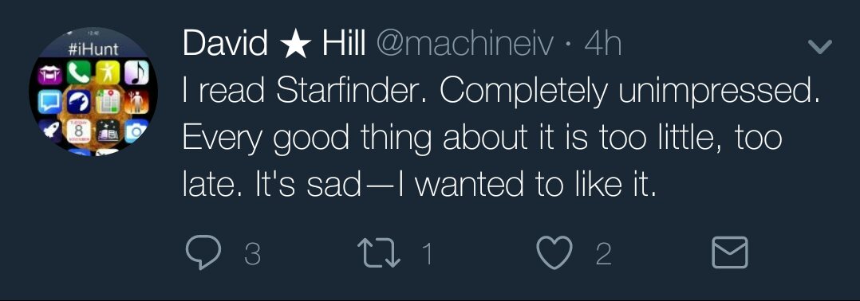This screenshot has width=860, height=301.
Task: View the 2 likes count
Action: (x=603, y=255)
